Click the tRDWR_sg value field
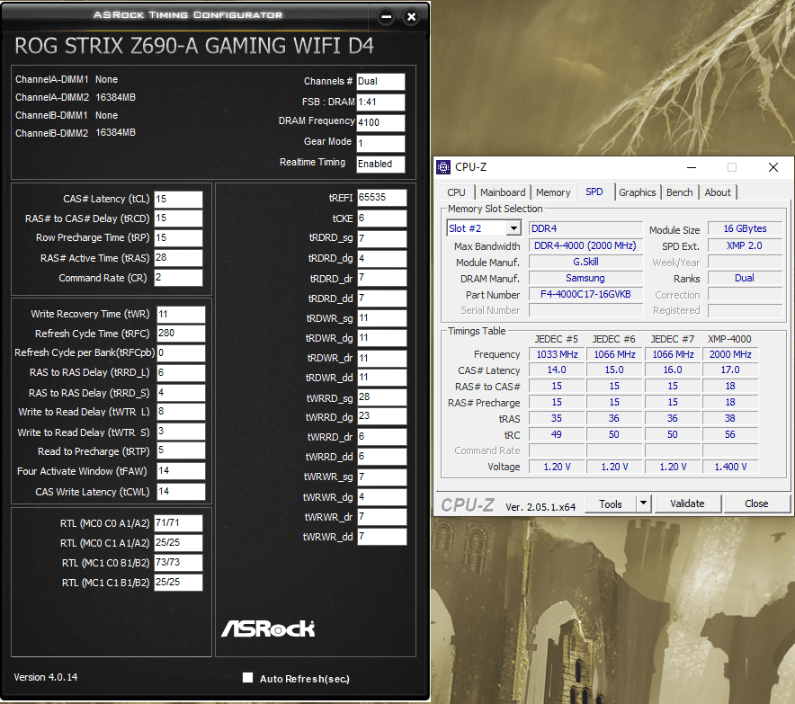The height and width of the screenshot is (704, 795). 382,318
